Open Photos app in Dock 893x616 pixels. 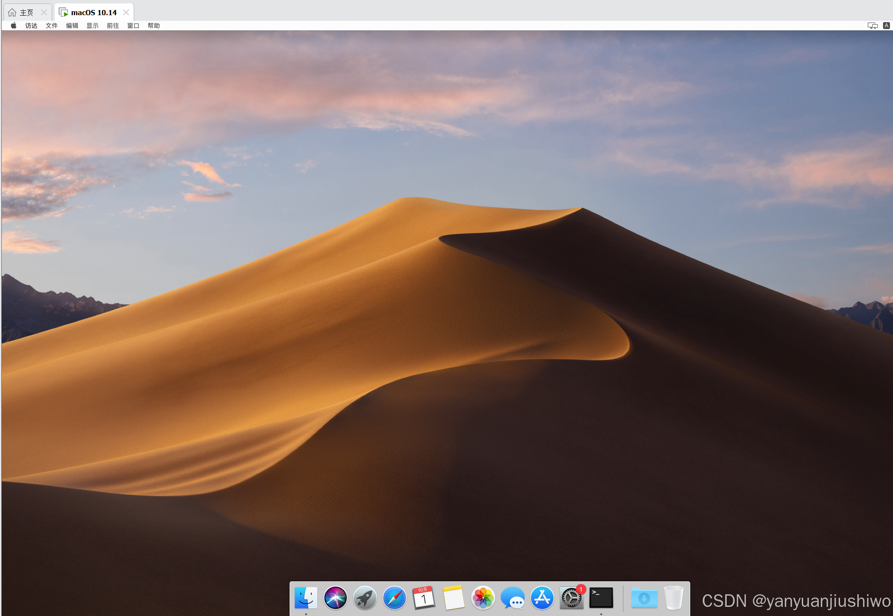point(483,598)
